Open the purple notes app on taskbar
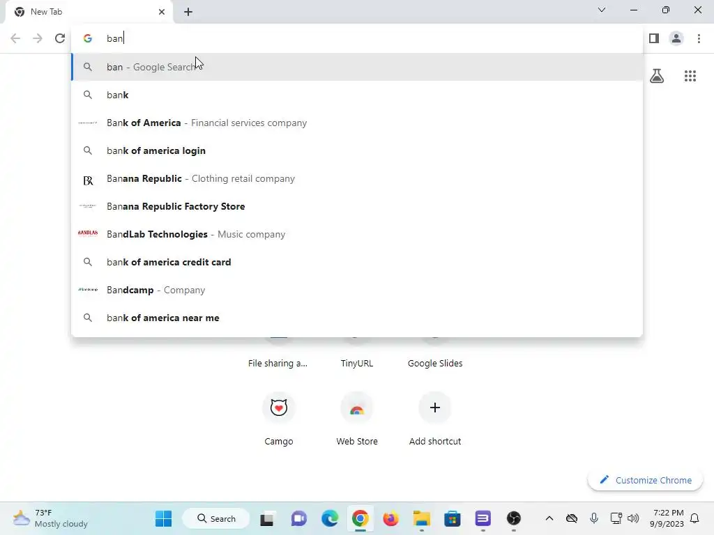The width and height of the screenshot is (714, 535). click(483, 518)
